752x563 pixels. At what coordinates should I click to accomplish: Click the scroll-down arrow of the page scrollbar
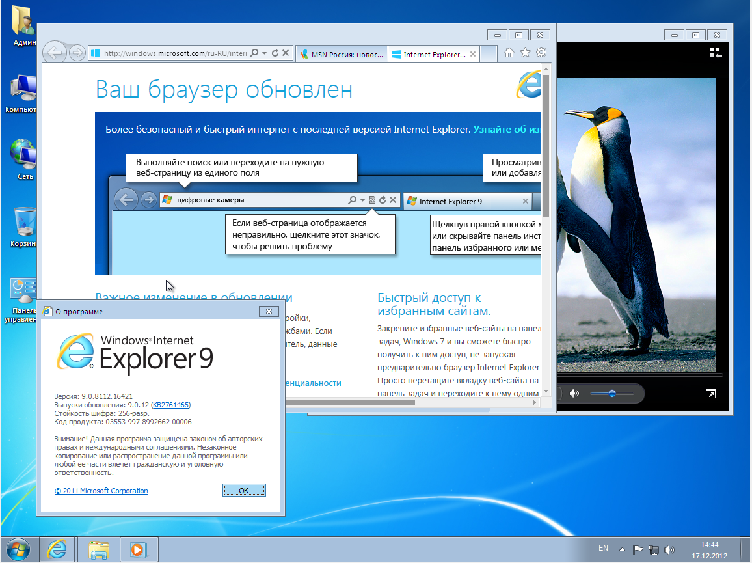tap(546, 392)
